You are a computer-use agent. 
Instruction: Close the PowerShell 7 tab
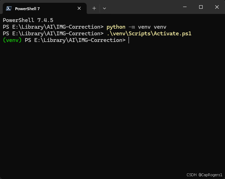(79, 8)
